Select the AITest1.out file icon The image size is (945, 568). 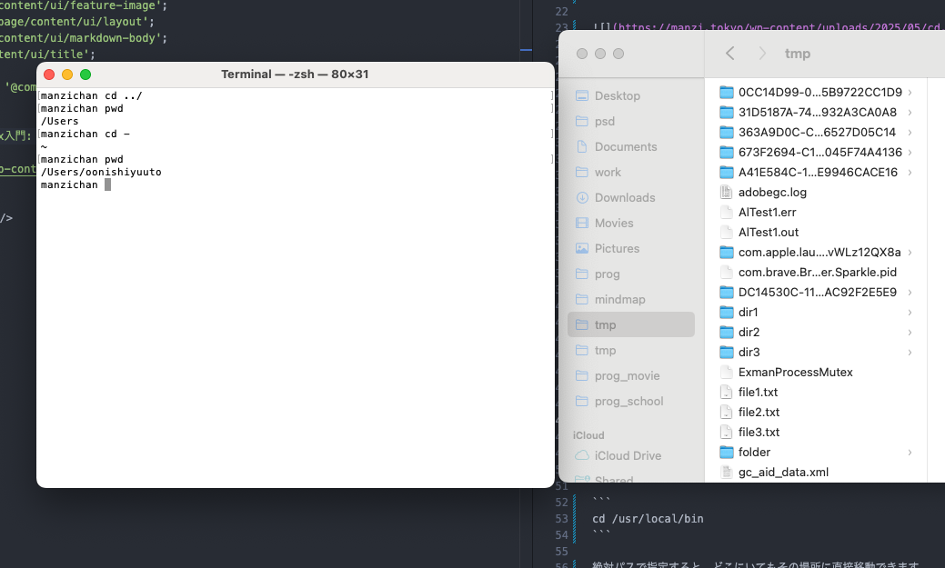coord(727,232)
